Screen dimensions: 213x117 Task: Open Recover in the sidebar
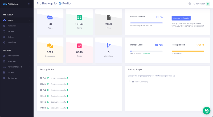pyautogui.click(x=11, y=31)
